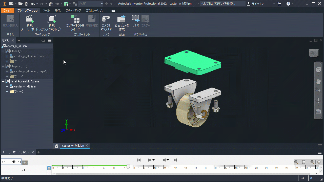Screen dimensions: 324x182
Task: Switch to the ツール ribbon tab
Action: tap(46, 10)
